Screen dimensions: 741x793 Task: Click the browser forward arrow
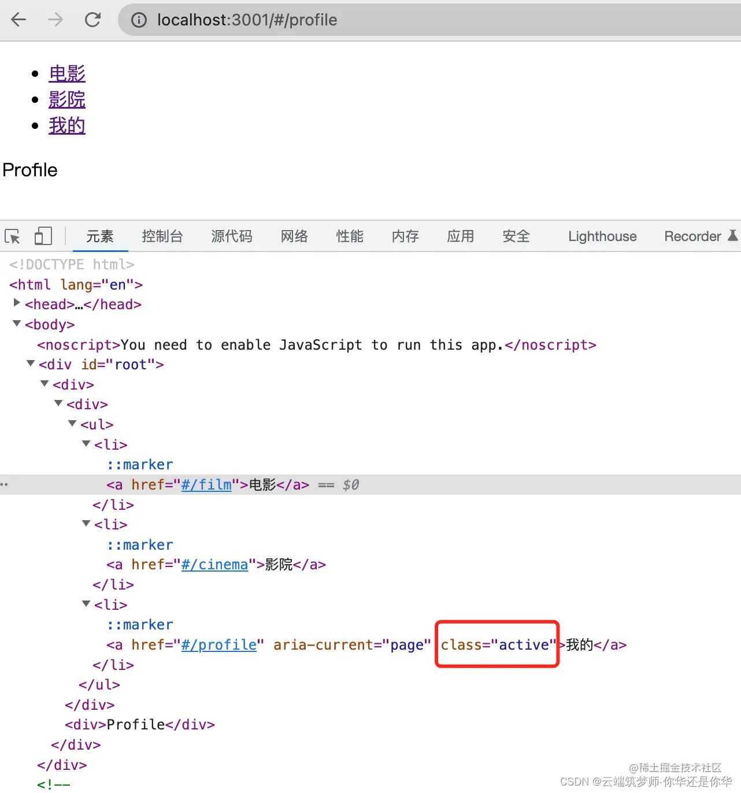[55, 20]
